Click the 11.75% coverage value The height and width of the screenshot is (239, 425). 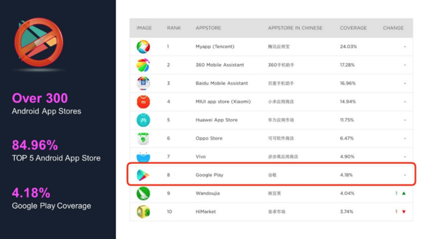coord(347,120)
